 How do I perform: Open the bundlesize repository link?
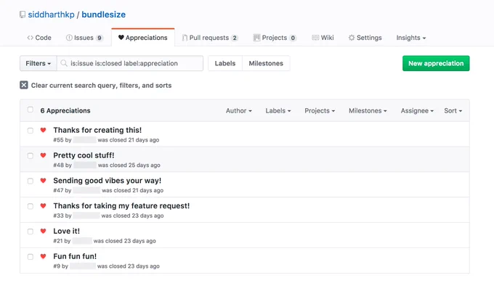coord(104,15)
